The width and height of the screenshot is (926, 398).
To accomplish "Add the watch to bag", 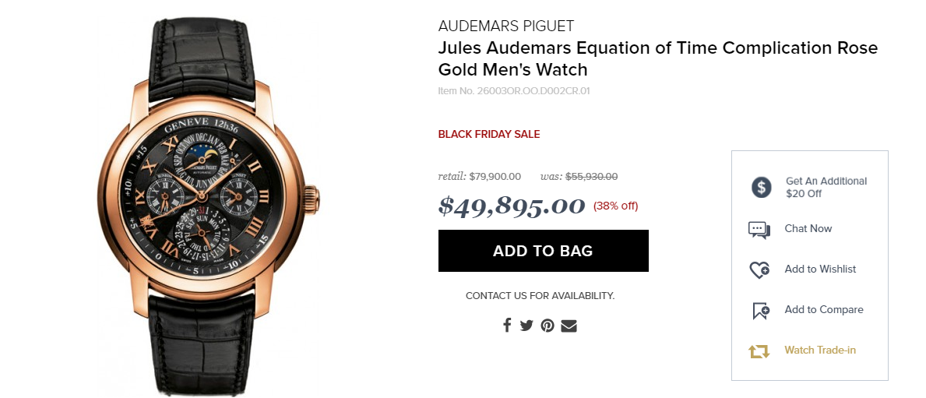I will pos(544,251).
